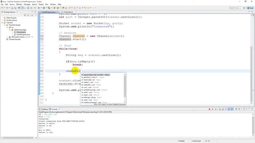The height and width of the screenshot is (143, 255).
Task: Click the content assist popup scrollbar
Action: tap(125, 86)
